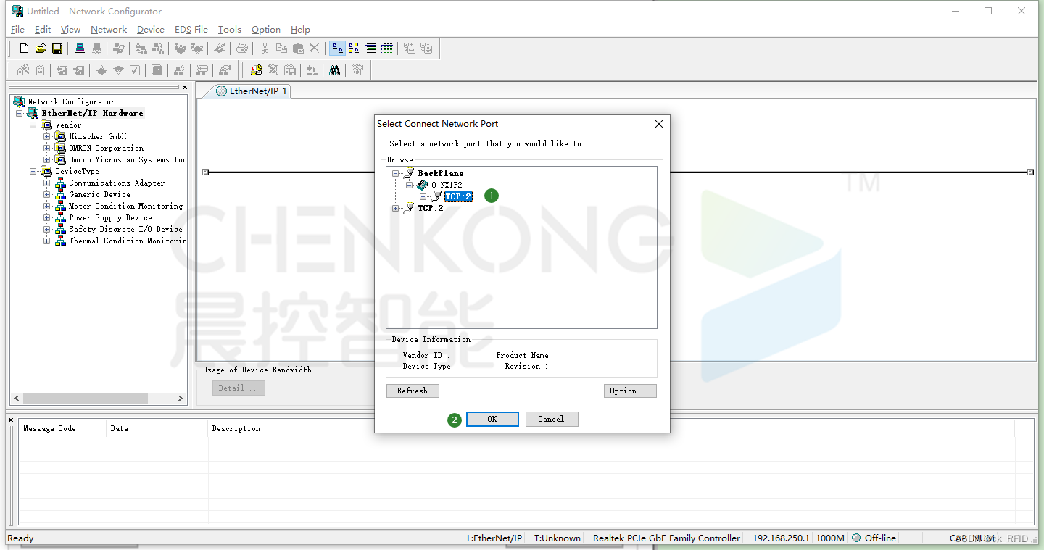Click the Print toolbar icon

(242, 49)
